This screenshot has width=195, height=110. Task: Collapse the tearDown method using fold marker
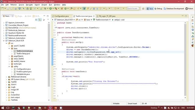(x=56, y=69)
